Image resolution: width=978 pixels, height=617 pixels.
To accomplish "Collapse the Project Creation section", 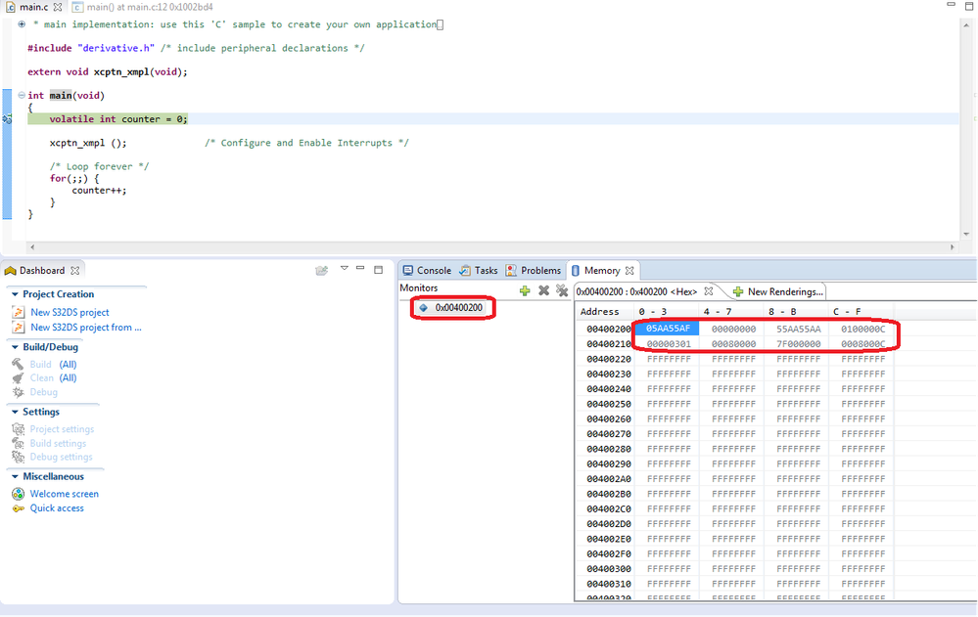I will tap(15, 294).
